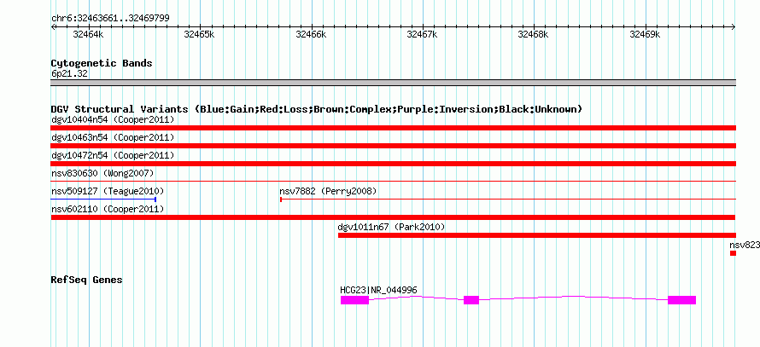Click the Cytogenetic Bands track title
This screenshot has width=760, height=347.
tap(102, 63)
